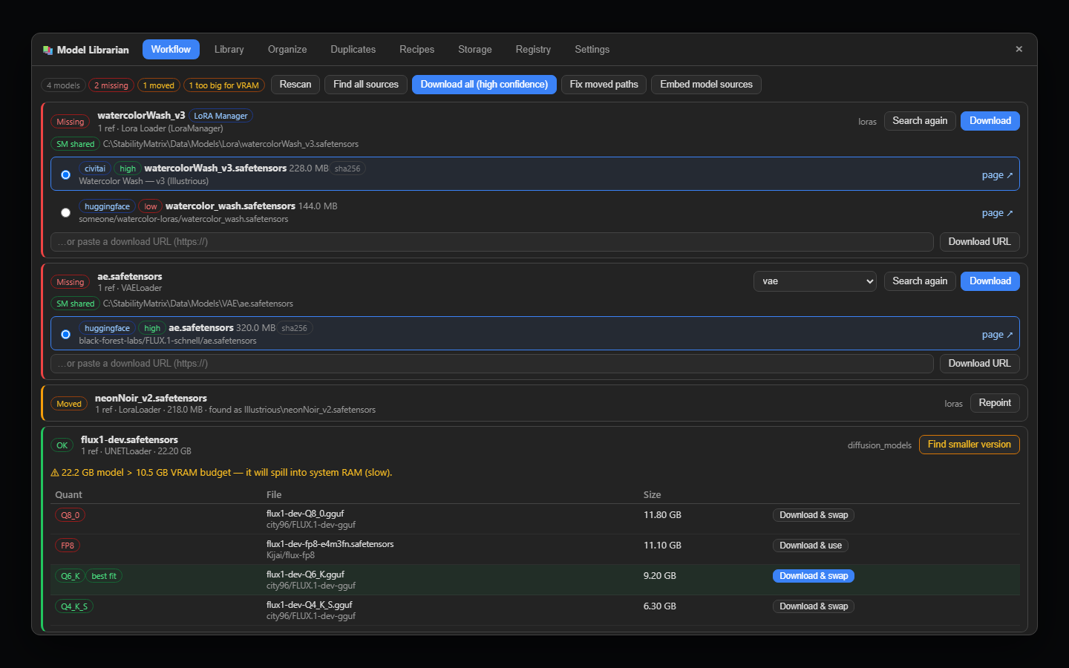Viewport: 1069px width, 668px height.
Task: Switch to the Storage tab
Action: click(474, 49)
